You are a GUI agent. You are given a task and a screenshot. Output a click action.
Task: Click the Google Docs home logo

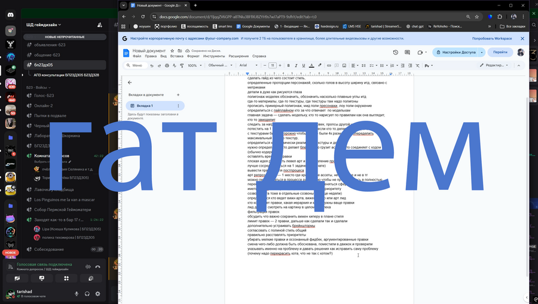[x=126, y=53]
